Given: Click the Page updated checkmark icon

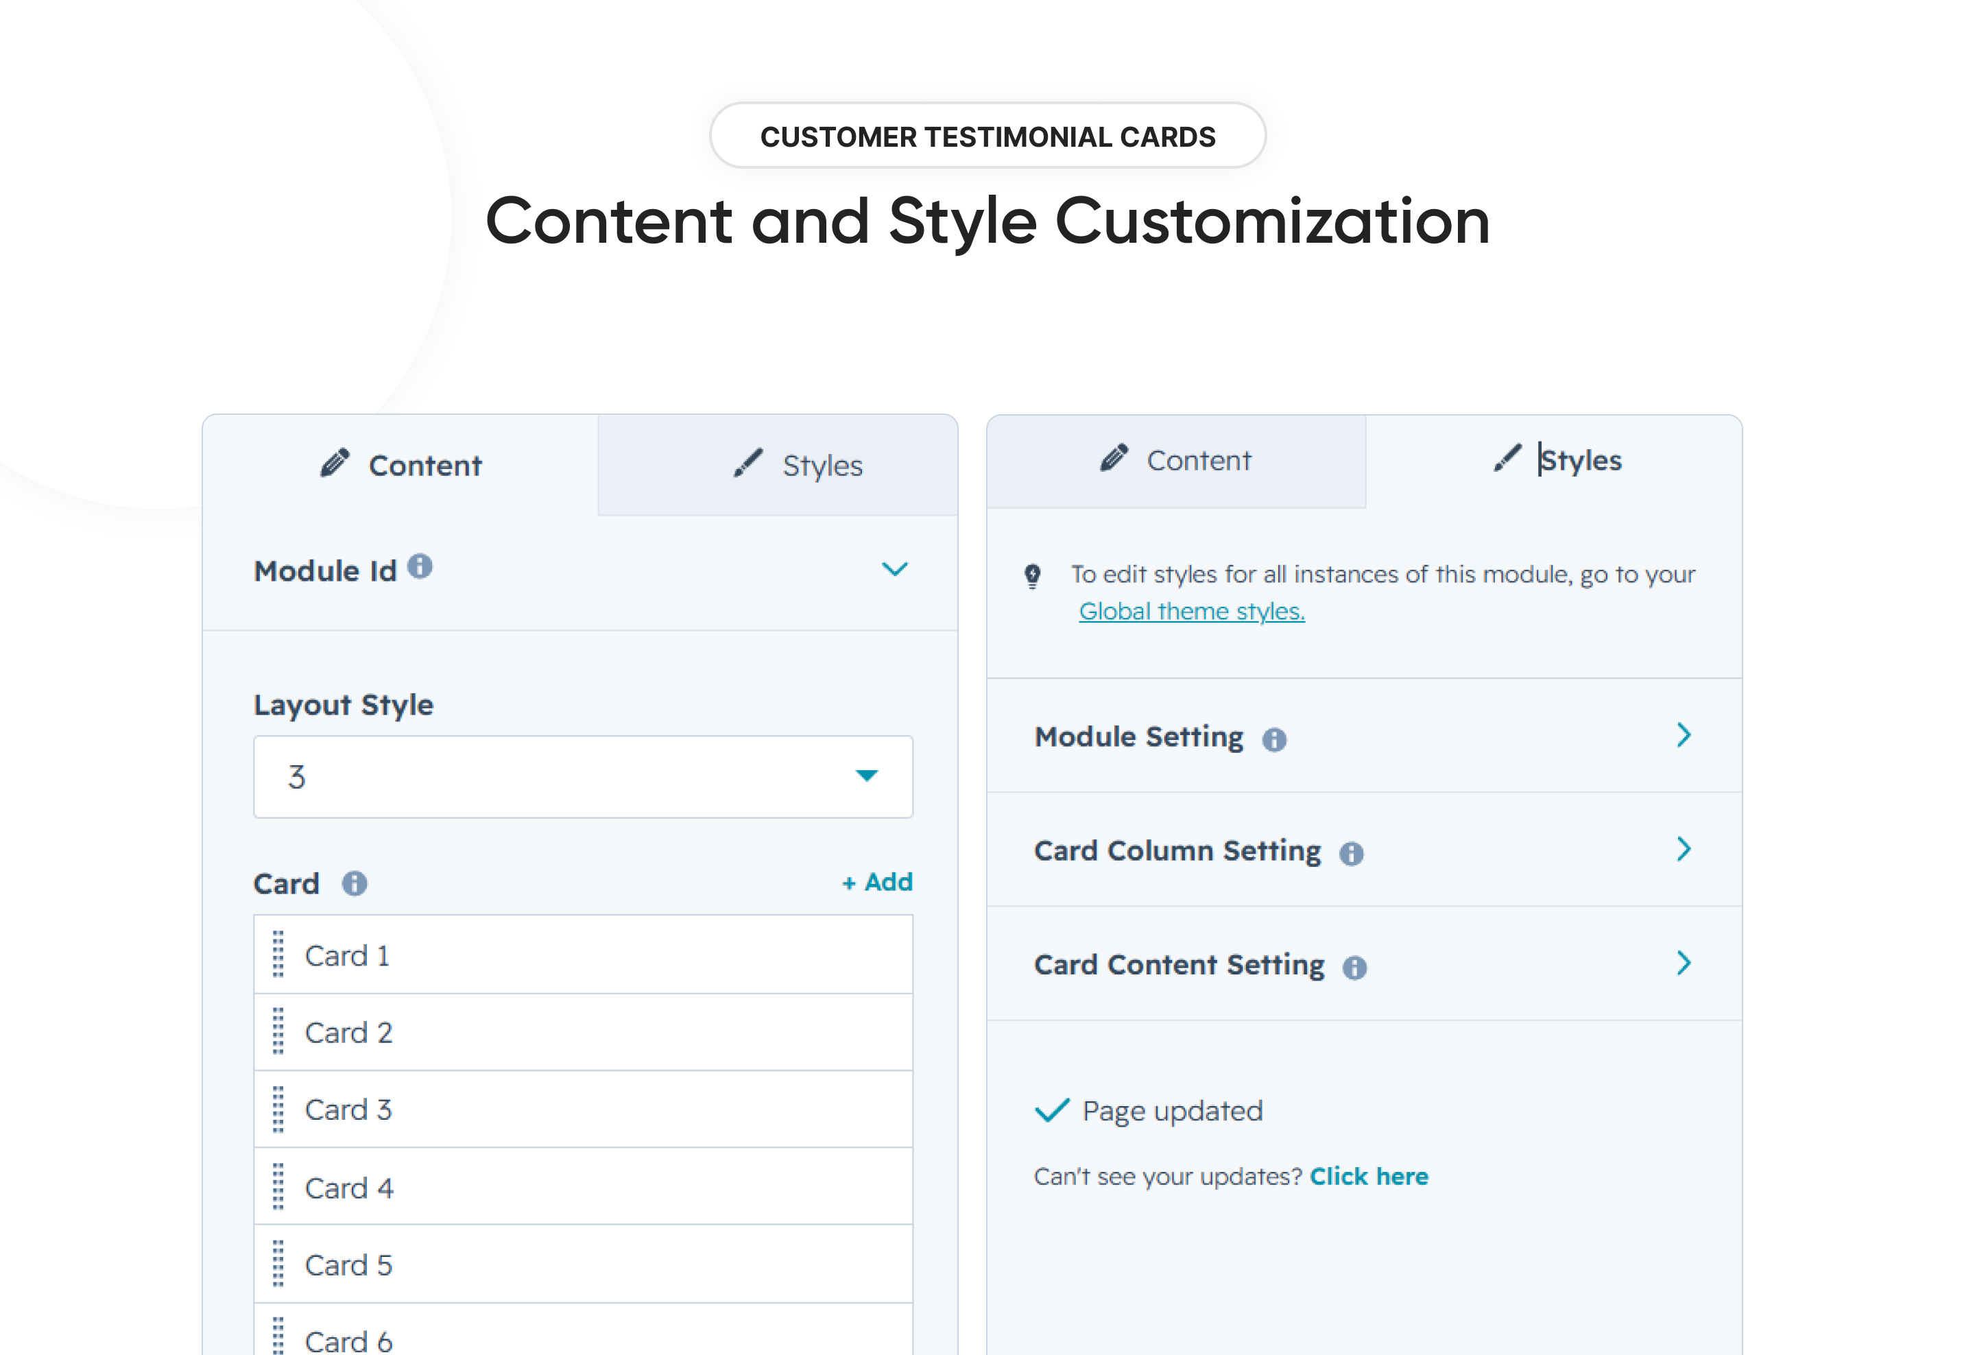Looking at the screenshot, I should 1052,1110.
